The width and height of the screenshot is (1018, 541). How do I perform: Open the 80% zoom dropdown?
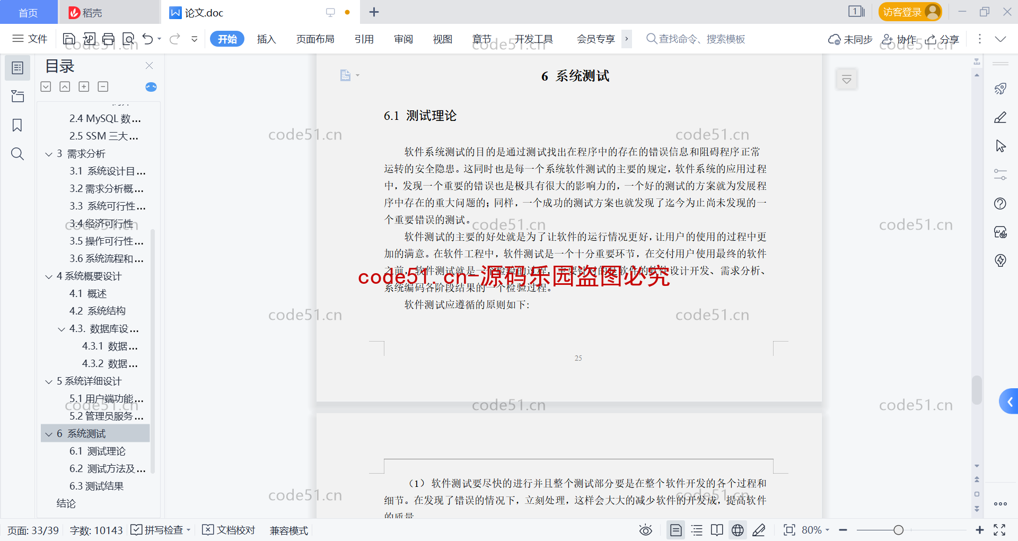[815, 530]
